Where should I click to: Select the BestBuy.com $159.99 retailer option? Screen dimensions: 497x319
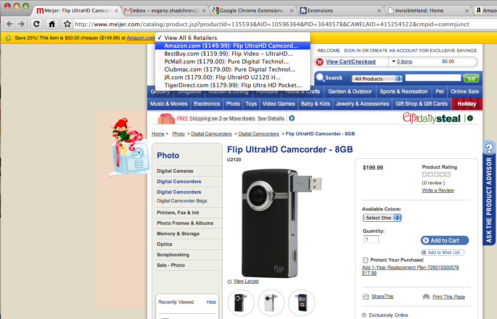click(x=233, y=53)
